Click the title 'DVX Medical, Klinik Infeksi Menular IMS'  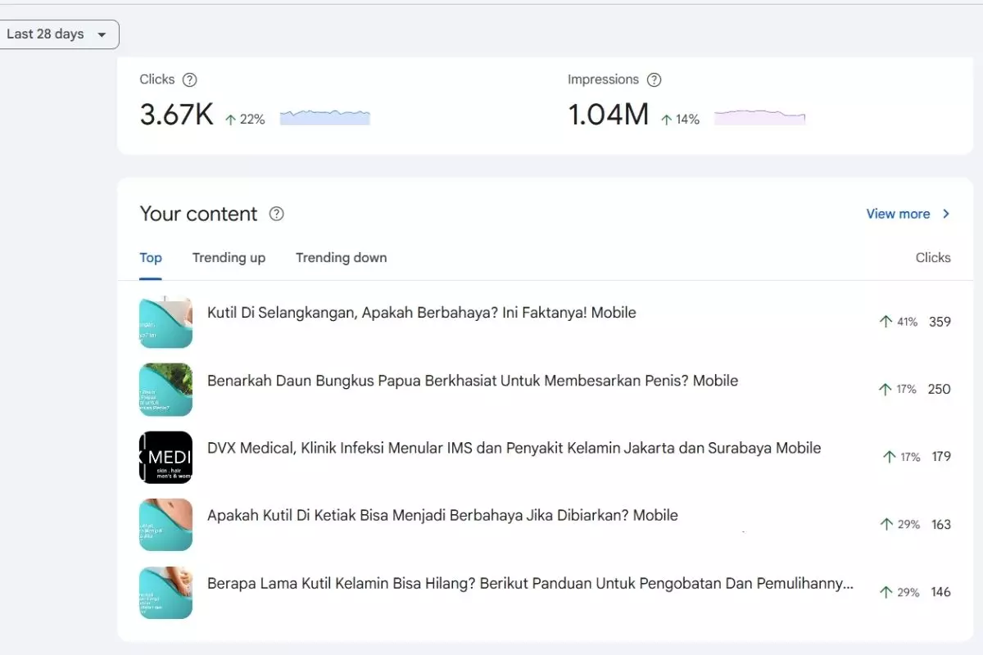coord(514,448)
